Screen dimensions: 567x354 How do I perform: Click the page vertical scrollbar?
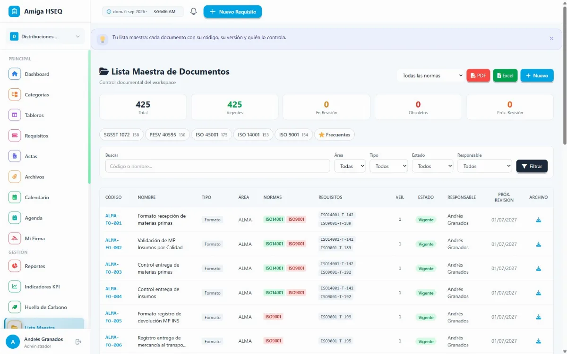click(565, 76)
